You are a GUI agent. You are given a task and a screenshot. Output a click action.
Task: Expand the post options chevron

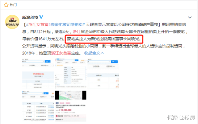pos(190,17)
